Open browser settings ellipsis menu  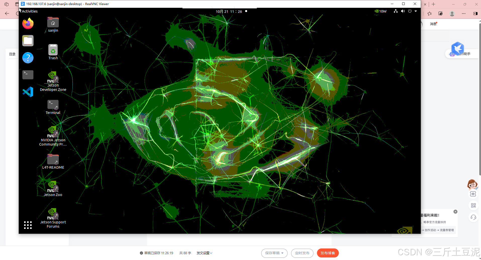464,14
